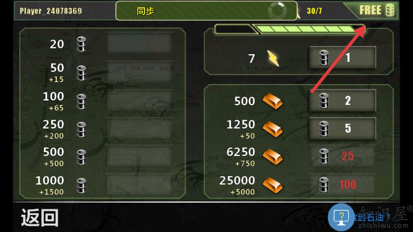Select the 6250 gold for 25 barrels offer
413x232 pixels.
(342, 156)
